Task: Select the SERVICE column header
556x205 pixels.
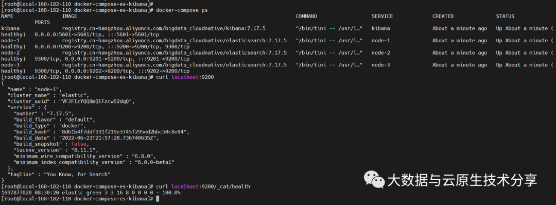Action: pyautogui.click(x=382, y=16)
